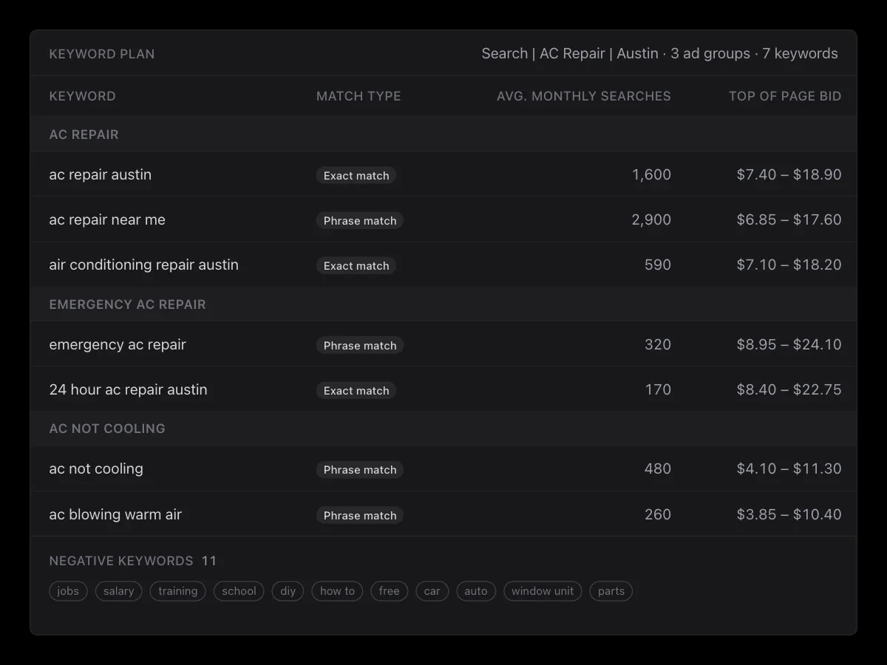The width and height of the screenshot is (887, 665).
Task: Click the 'salary' negative keyword chip
Action: 119,591
